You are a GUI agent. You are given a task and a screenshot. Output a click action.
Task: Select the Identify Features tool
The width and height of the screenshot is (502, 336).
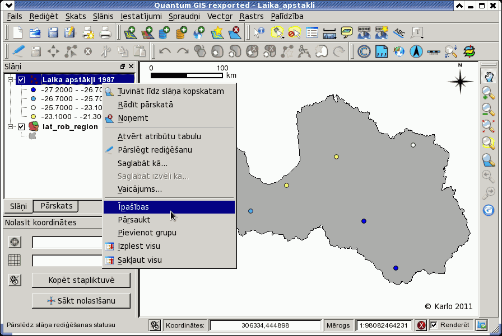point(259,32)
